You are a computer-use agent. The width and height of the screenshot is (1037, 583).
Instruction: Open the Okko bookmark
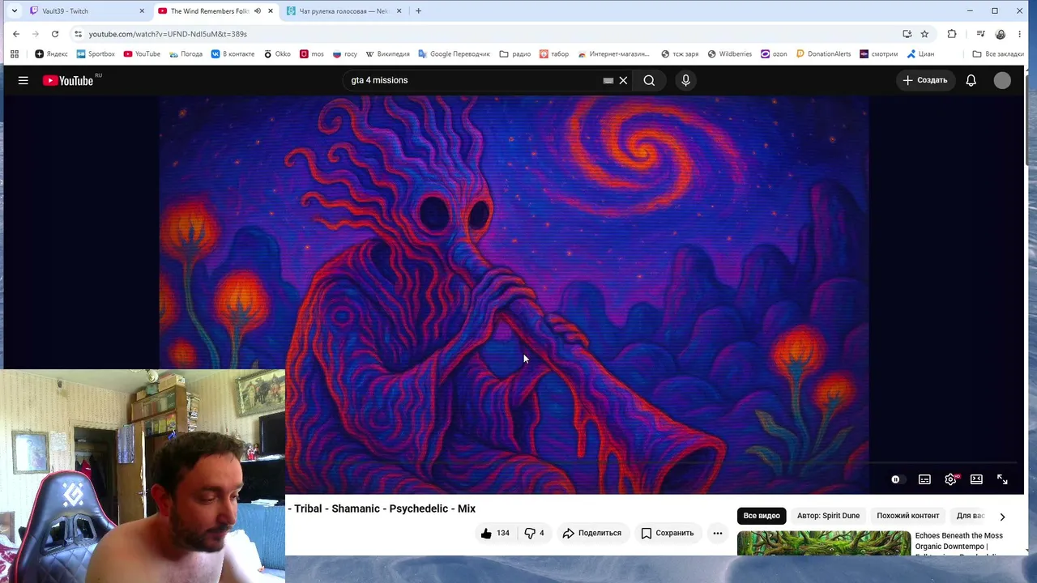coord(277,54)
